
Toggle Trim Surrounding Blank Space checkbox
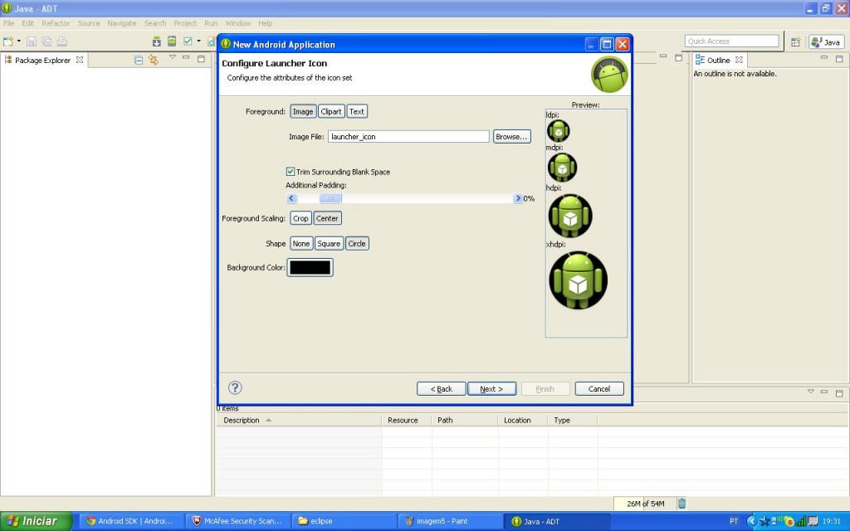click(291, 172)
